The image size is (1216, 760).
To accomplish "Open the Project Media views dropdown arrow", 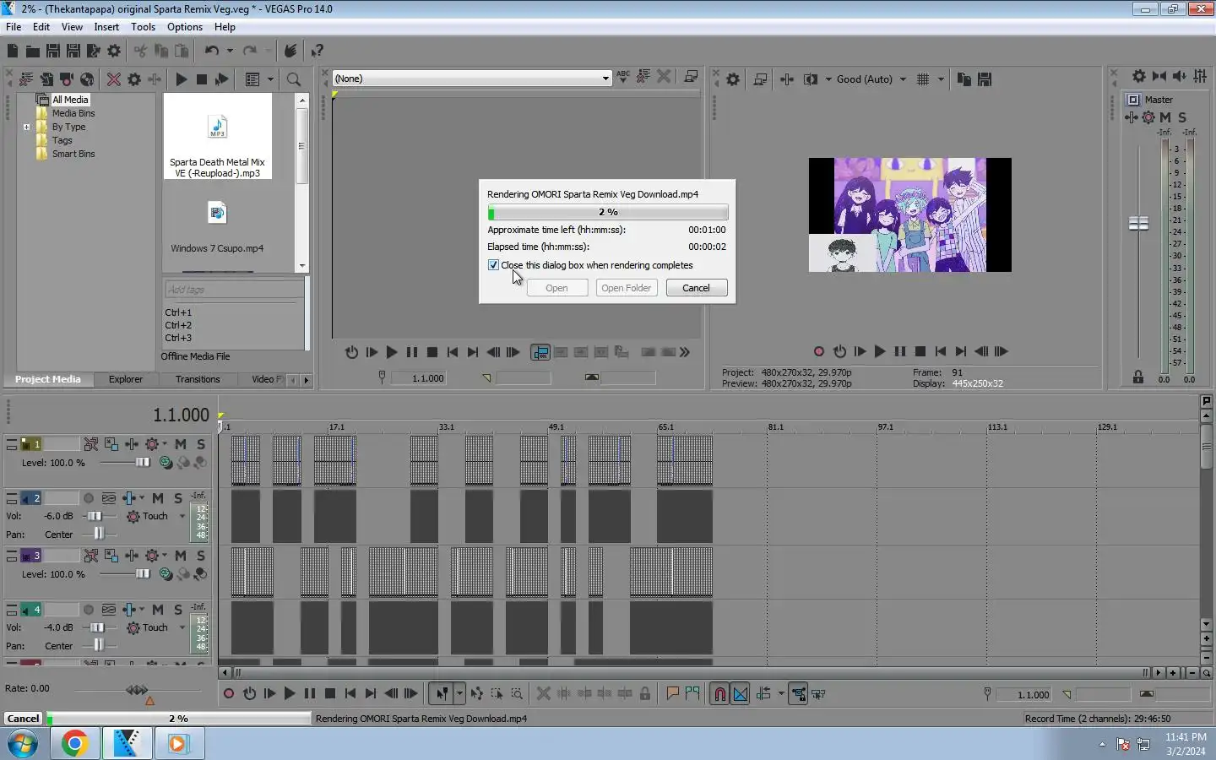I will [x=270, y=79].
